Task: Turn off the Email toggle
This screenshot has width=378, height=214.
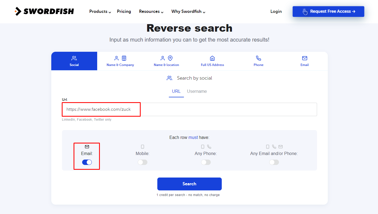Action: pos(87,162)
